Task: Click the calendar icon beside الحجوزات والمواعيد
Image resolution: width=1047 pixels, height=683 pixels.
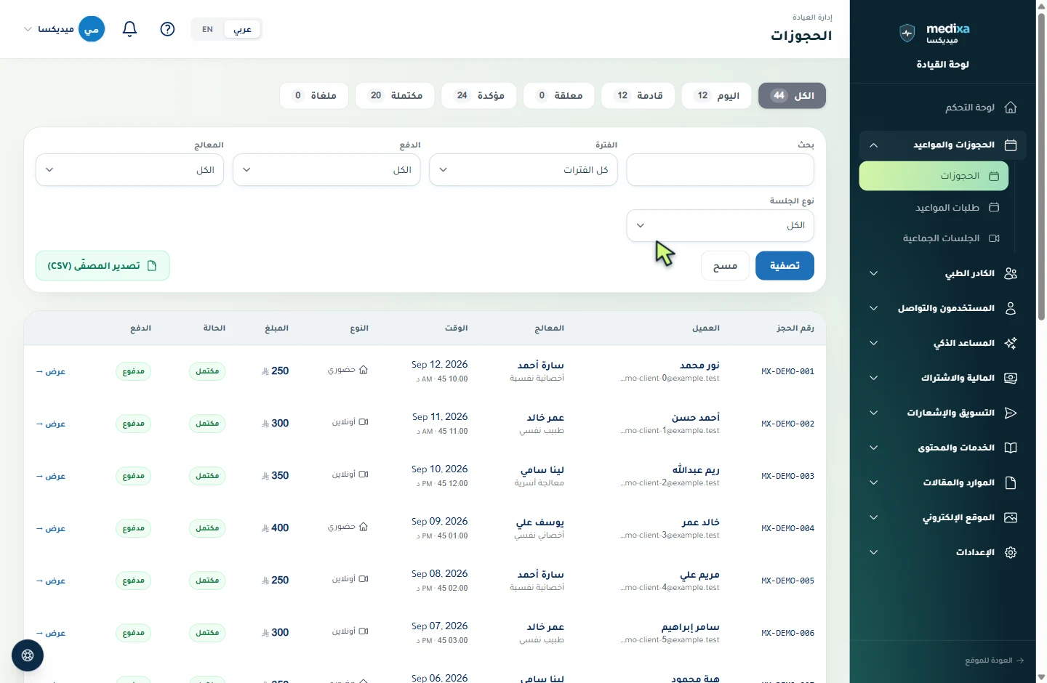Action: 1011,145
